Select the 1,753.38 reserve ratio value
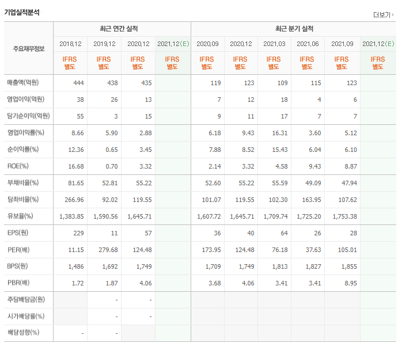 click(344, 216)
